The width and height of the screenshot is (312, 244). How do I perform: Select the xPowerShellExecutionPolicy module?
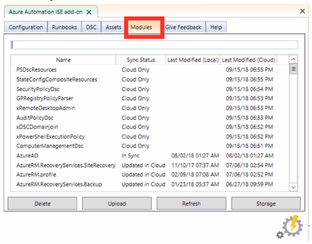(x=150, y=137)
